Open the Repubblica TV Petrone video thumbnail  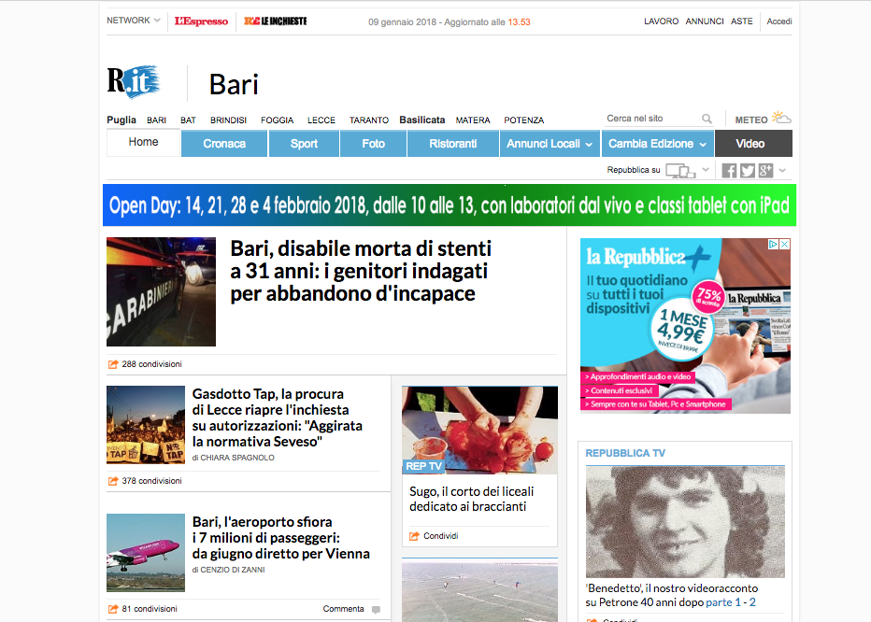[x=685, y=521]
